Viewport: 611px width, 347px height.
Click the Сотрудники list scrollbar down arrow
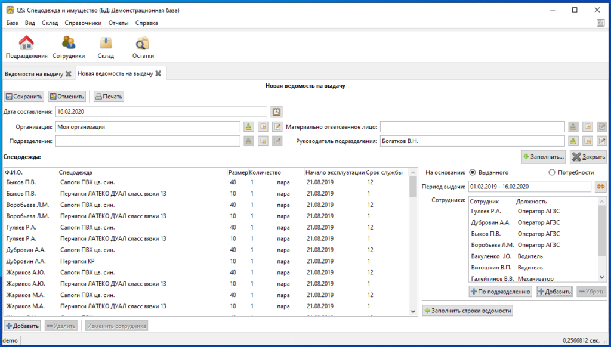[602, 278]
